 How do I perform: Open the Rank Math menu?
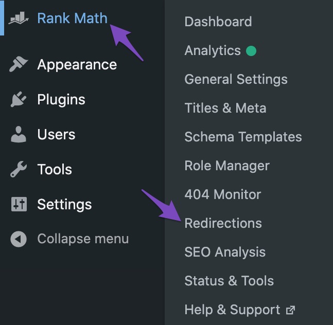click(72, 19)
